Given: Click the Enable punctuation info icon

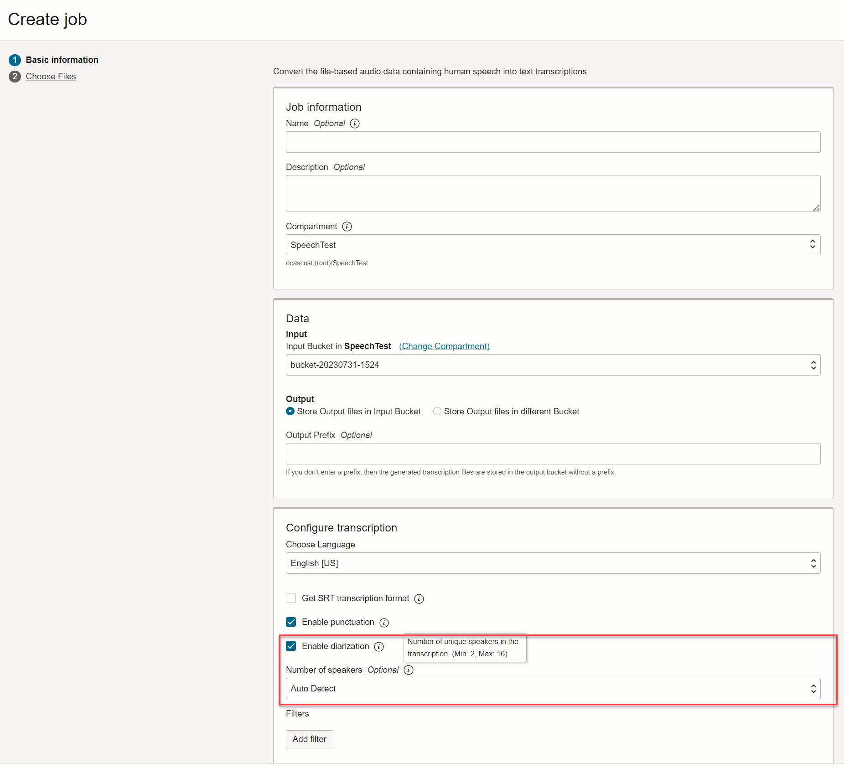Looking at the screenshot, I should click(x=384, y=623).
